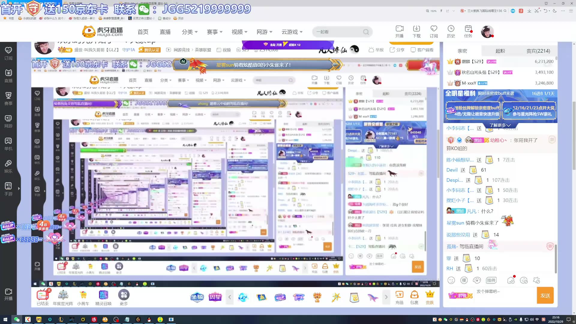The image size is (576, 324).
Task: Open the 挂件 widget icon in chat
Action: (x=491, y=280)
